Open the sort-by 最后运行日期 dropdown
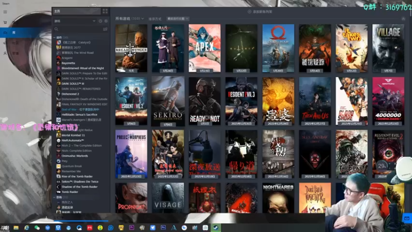Screen dimensions: 412x232 [x=178, y=19]
